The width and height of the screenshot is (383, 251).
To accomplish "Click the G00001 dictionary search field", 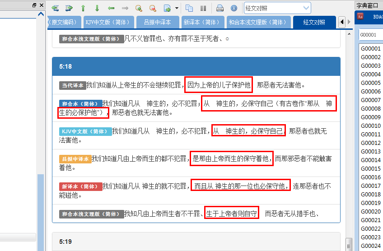I will tap(370, 35).
